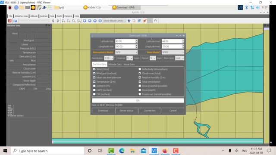
Task: Enable CIN (surface) checkbox
Action: (94, 94)
